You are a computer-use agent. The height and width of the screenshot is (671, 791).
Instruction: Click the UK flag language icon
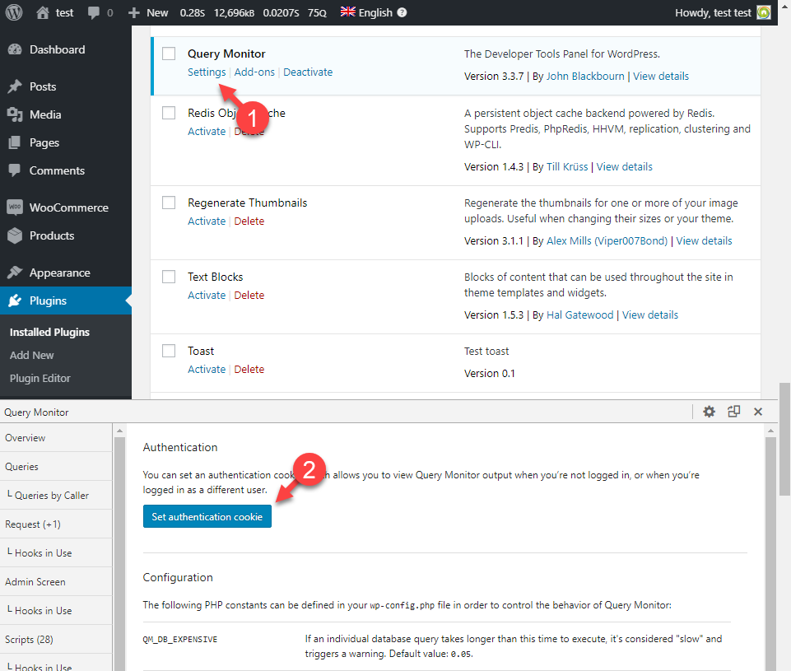tap(347, 12)
